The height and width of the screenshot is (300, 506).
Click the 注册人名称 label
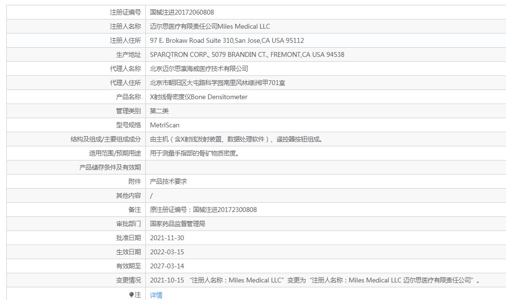[125, 26]
